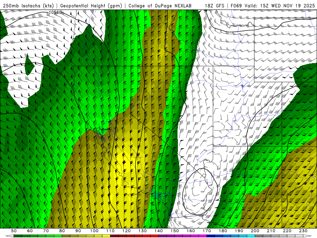The height and width of the screenshot is (238, 317).
Task: Click the 'Valid: 15Z WED NOV 19 2025' text
Action: coord(280,6)
